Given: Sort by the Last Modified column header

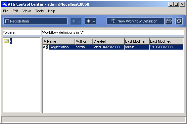Looking at the screenshot, I should pos(166,41).
